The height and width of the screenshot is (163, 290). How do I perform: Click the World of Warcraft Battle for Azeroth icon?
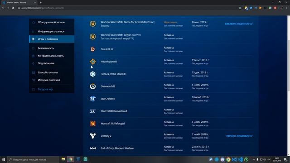tap(93, 24)
